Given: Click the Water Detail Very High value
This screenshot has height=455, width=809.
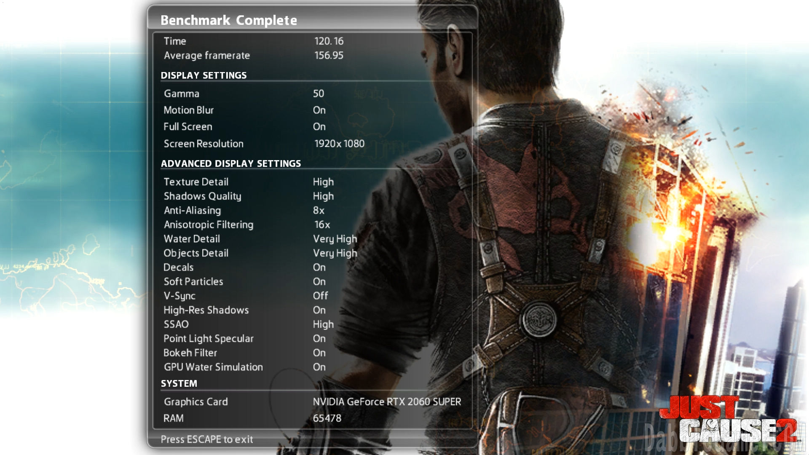Looking at the screenshot, I should point(335,239).
